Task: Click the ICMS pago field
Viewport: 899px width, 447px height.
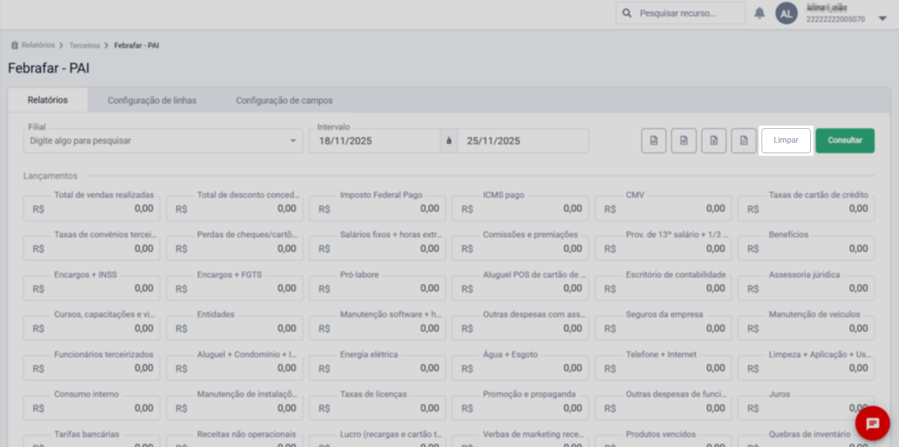Action: [x=520, y=209]
